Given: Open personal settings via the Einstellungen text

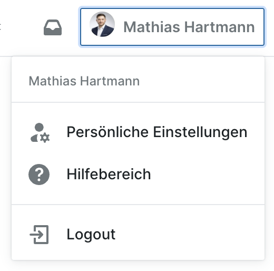Looking at the screenshot, I should coord(200,132).
